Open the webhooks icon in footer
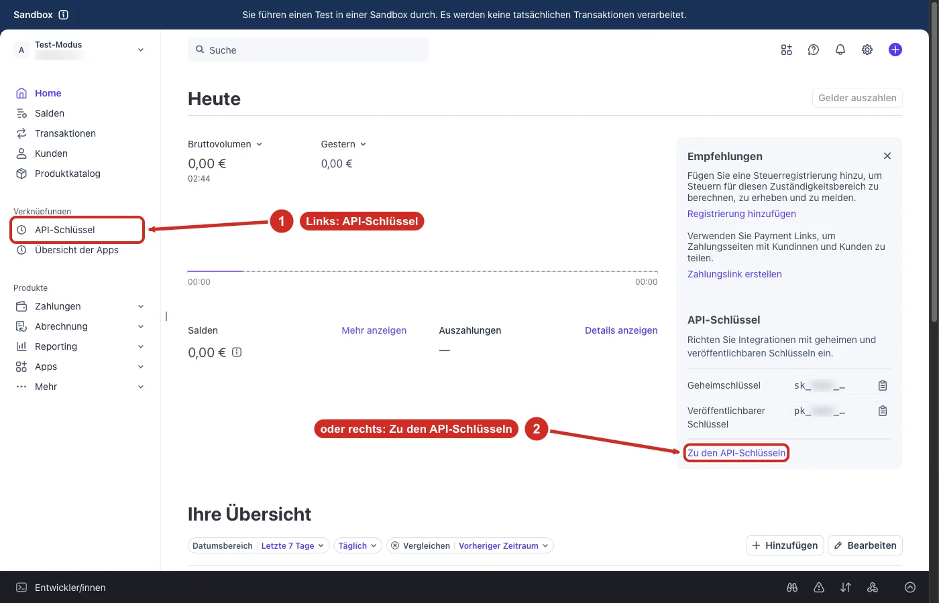Image resolution: width=939 pixels, height=603 pixels. coord(873,588)
